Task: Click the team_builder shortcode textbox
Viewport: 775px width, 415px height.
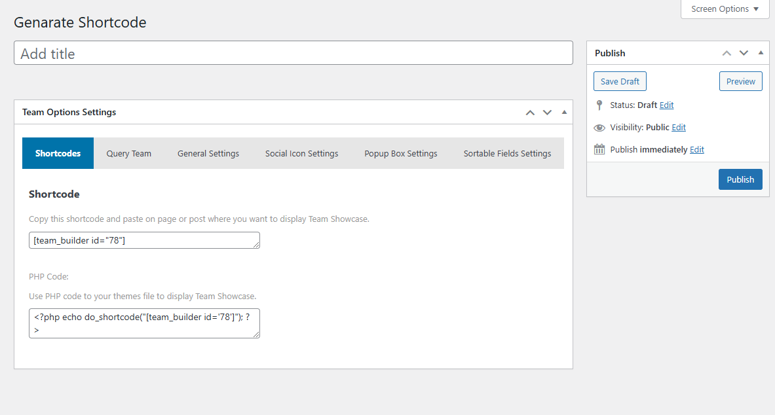Action: (x=144, y=240)
